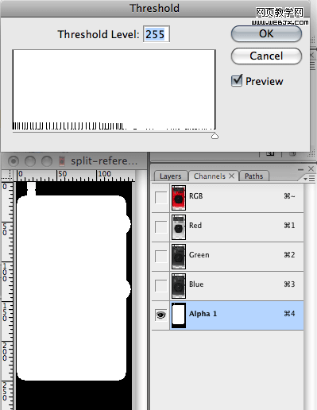
Task: Click the white alpha shape on canvas
Action: 72,288
